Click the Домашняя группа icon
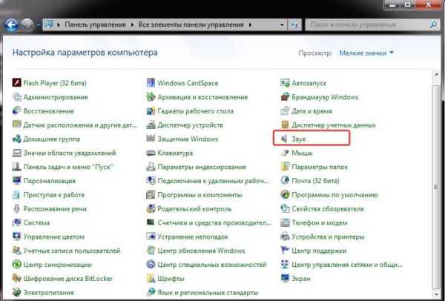The image size is (445, 301). (x=17, y=139)
